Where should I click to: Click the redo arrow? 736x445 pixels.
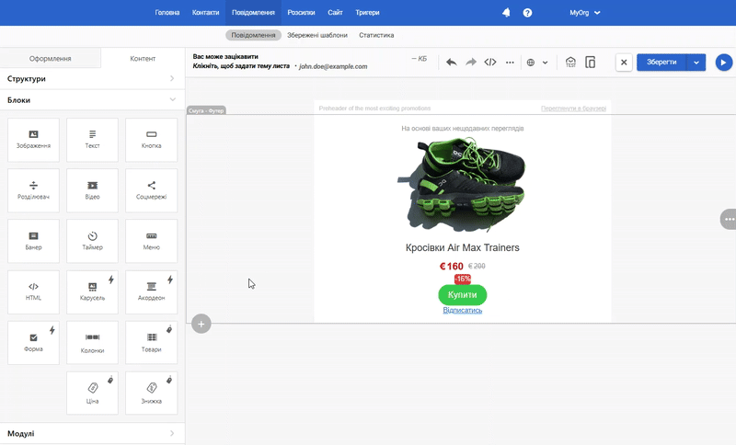coord(471,62)
